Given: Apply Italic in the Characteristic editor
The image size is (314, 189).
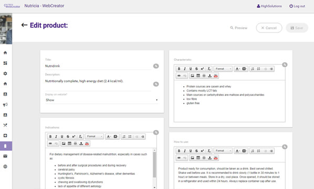Looking at the screenshot, I should point(185,69).
